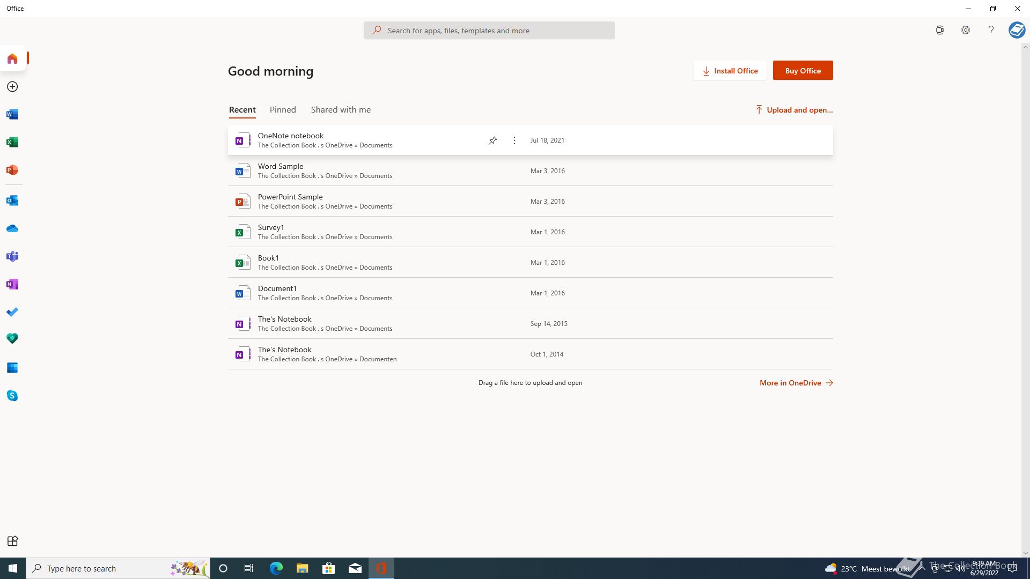Follow More in OneDrive link

tap(796, 383)
